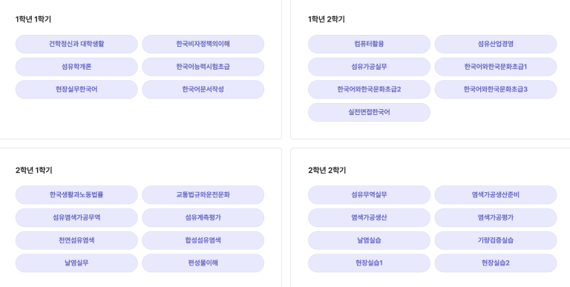Open the 현장실습2 course pill

tap(496, 263)
